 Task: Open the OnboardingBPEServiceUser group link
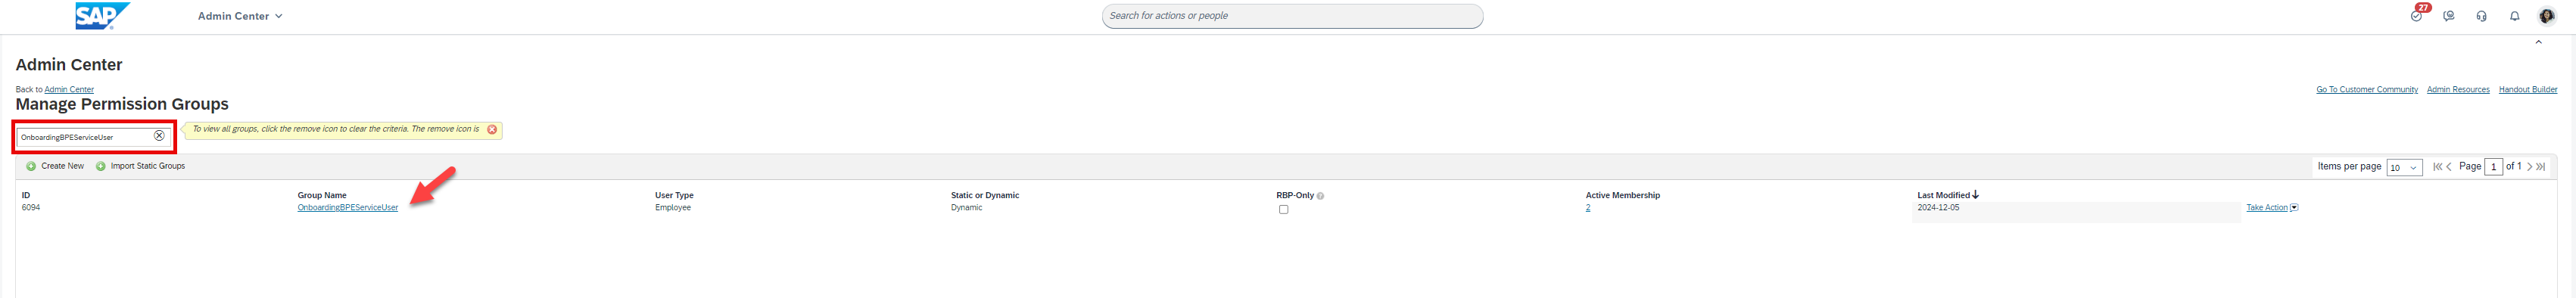(x=347, y=208)
